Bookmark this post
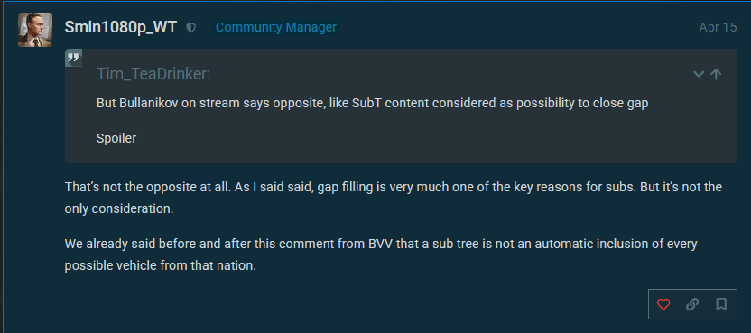 click(721, 304)
